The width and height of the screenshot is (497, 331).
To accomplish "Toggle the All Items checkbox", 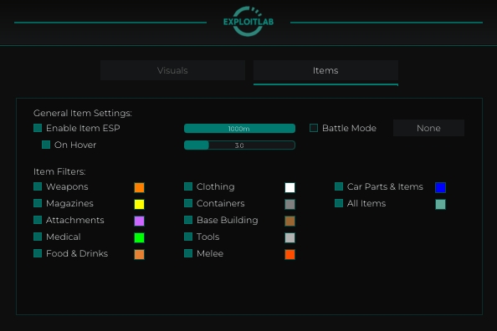I will tap(339, 203).
